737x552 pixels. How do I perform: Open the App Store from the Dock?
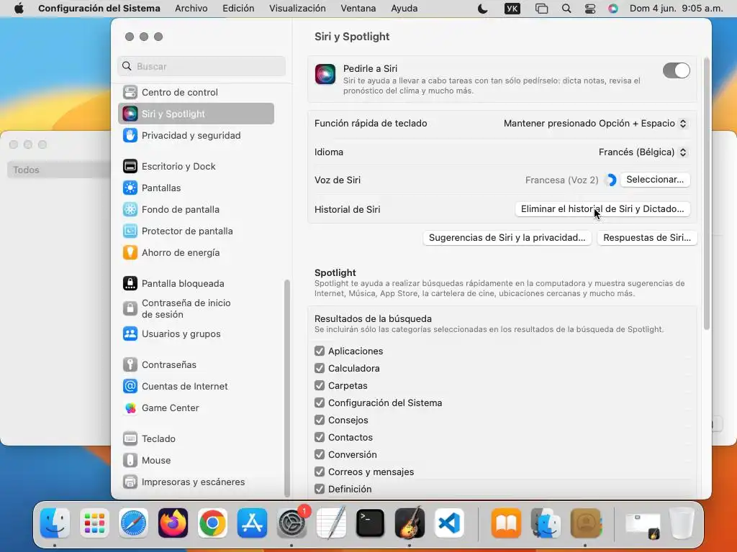click(252, 523)
